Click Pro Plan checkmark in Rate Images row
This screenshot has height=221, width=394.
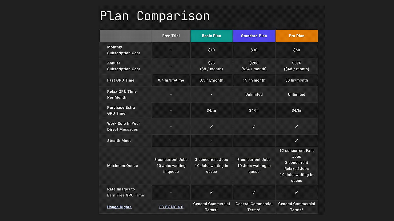coord(296,192)
